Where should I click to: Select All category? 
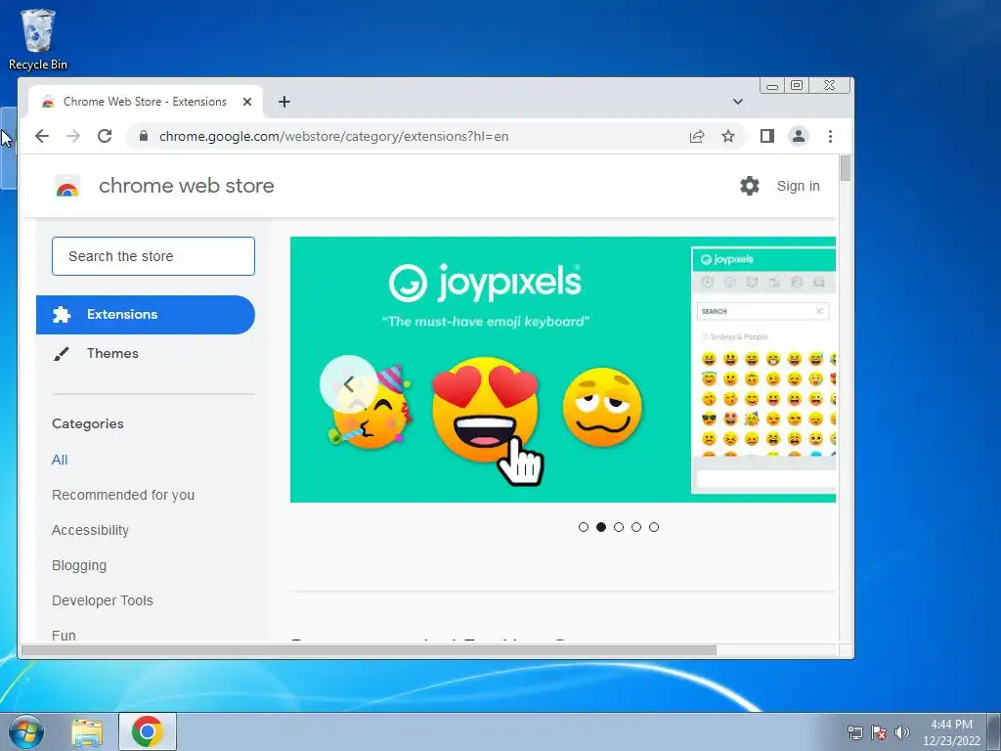(x=60, y=460)
